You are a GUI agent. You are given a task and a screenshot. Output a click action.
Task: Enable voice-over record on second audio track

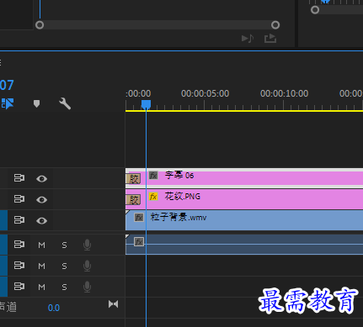click(87, 266)
